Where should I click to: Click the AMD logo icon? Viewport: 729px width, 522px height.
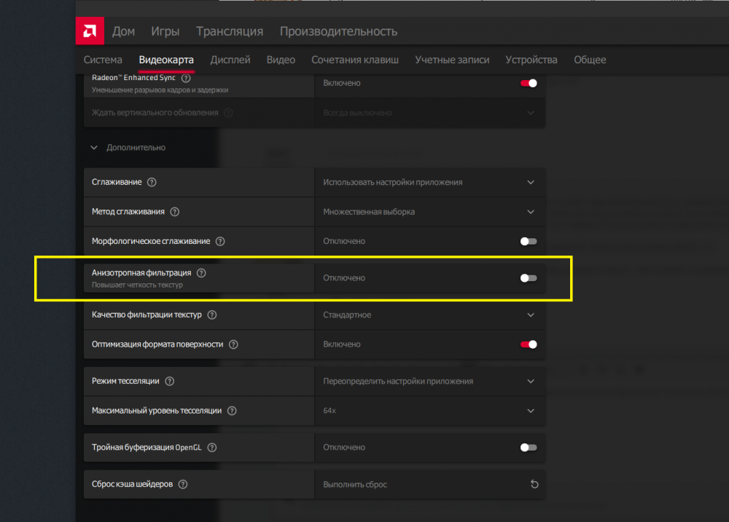(x=90, y=31)
